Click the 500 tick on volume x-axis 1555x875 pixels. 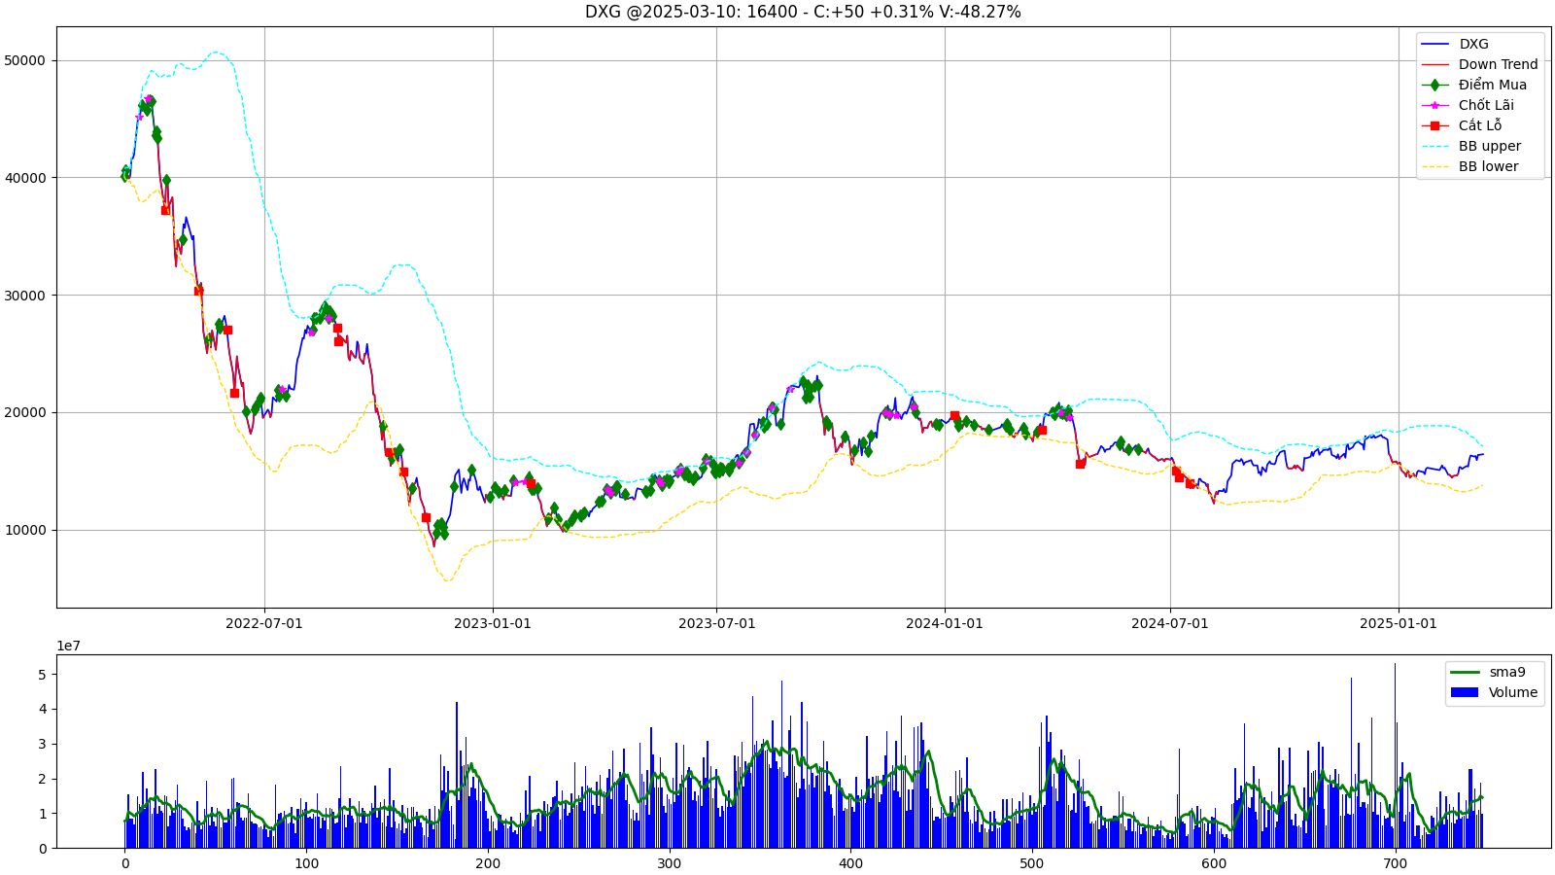point(1032,863)
